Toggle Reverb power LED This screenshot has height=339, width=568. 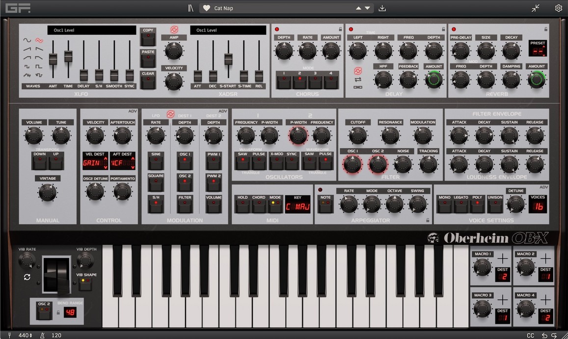tap(454, 29)
